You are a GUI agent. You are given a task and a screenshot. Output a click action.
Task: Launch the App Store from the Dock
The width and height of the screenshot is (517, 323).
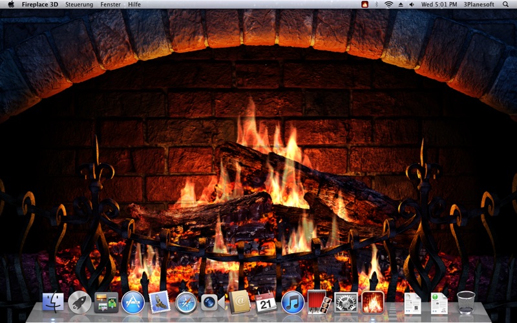(x=133, y=302)
